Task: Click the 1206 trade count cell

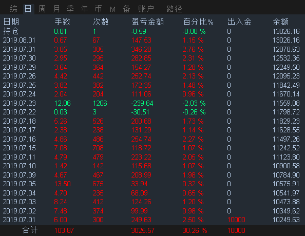Action: 100,103
